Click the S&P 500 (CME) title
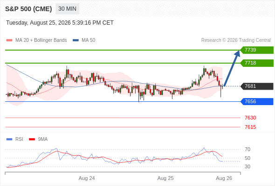Image resolution: width=275 pixels, height=186 pixels. (28, 9)
